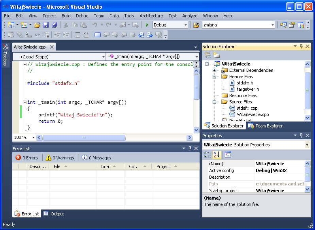This screenshot has height=230, width=315.
Task: Click the Save All icon
Action: point(55,25)
